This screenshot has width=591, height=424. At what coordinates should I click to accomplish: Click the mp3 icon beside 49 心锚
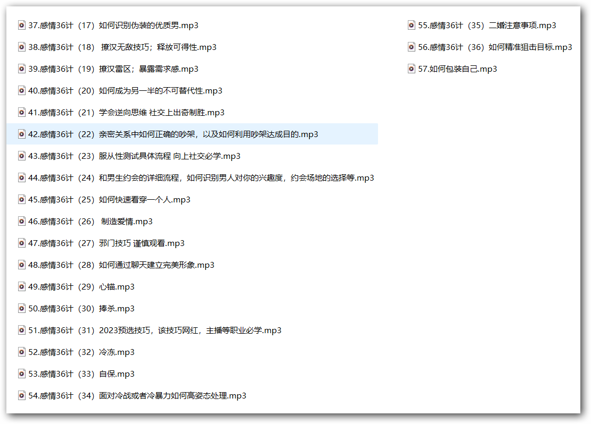coord(22,286)
